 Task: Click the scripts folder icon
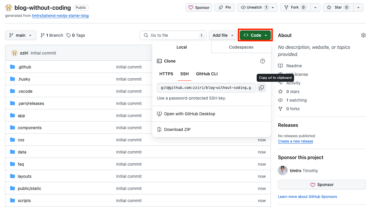[12, 201]
